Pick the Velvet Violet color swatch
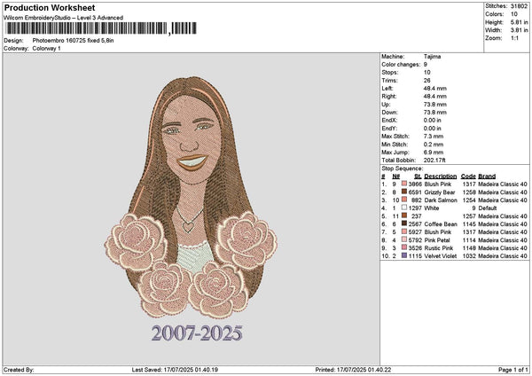 [x=404, y=255]
